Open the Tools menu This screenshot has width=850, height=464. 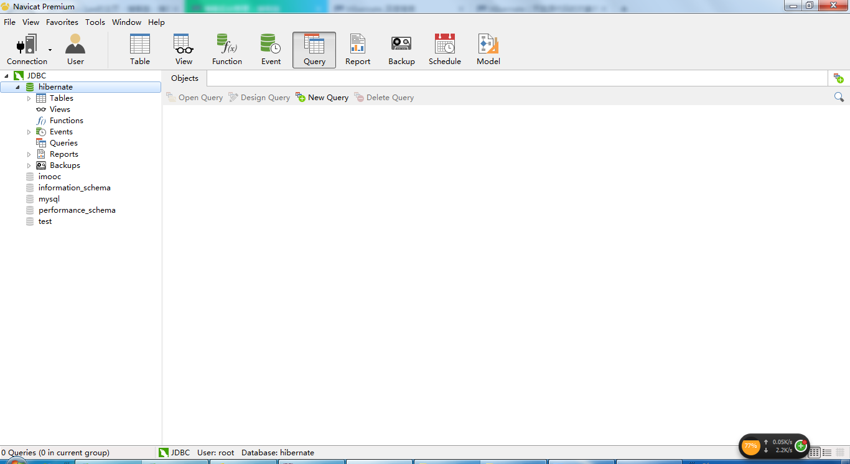(x=95, y=22)
